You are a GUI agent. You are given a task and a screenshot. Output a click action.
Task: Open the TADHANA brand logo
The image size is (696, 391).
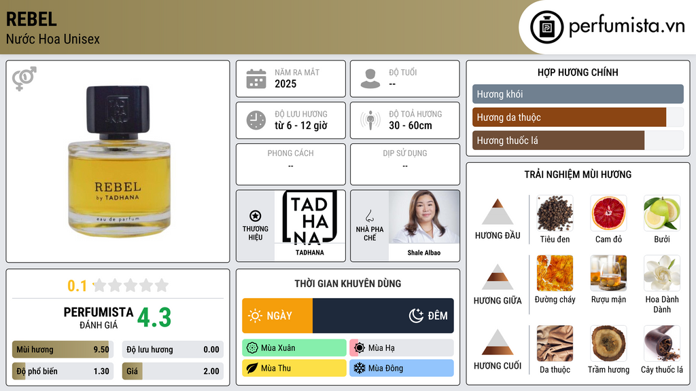(310, 217)
